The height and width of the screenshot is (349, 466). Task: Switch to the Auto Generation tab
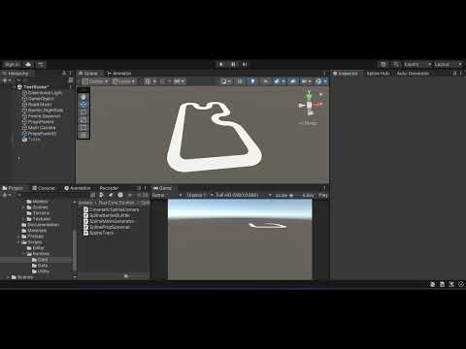(x=413, y=74)
